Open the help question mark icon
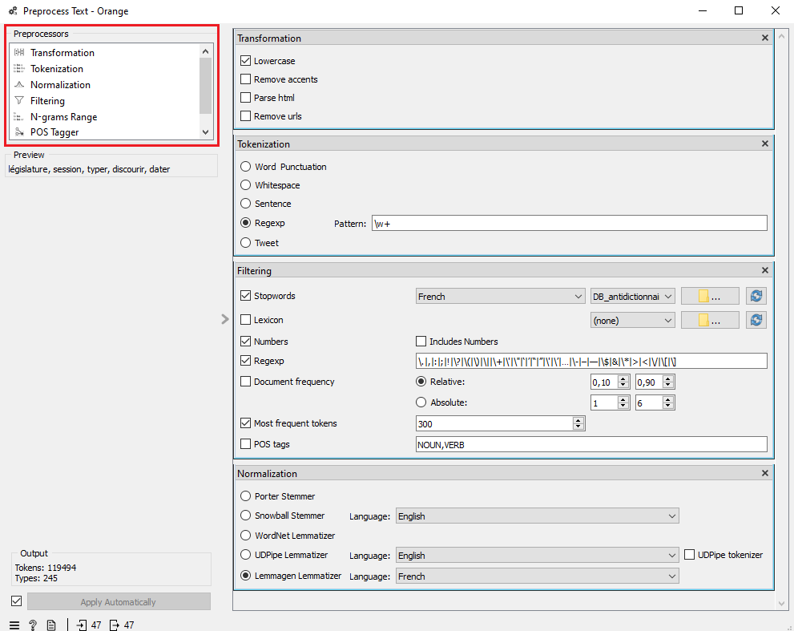 click(x=33, y=625)
